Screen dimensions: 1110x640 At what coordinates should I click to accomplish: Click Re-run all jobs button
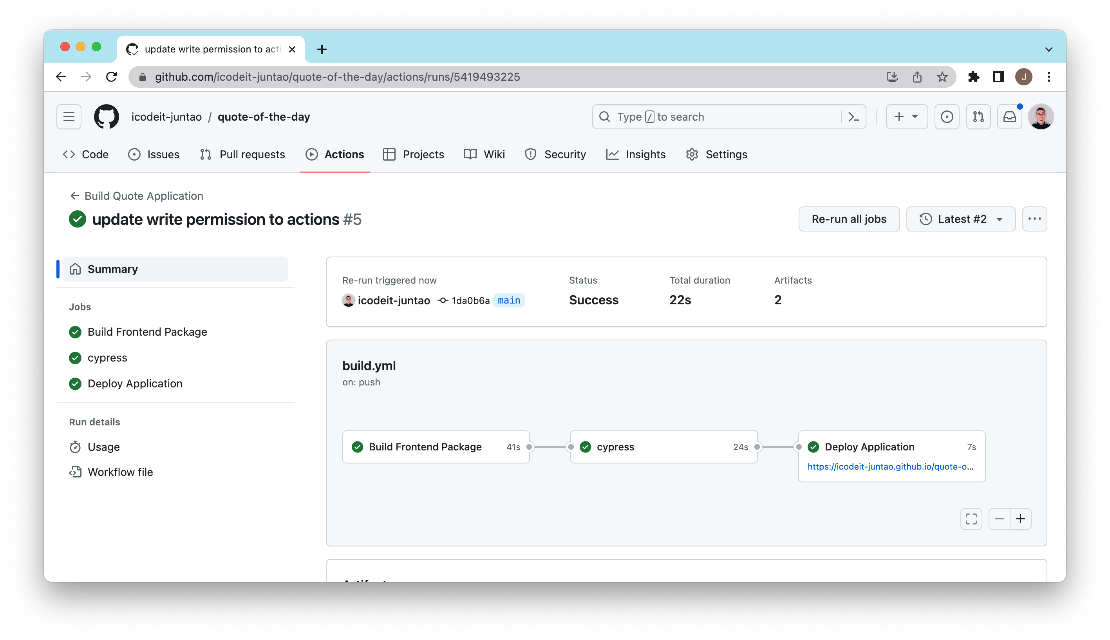tap(848, 219)
